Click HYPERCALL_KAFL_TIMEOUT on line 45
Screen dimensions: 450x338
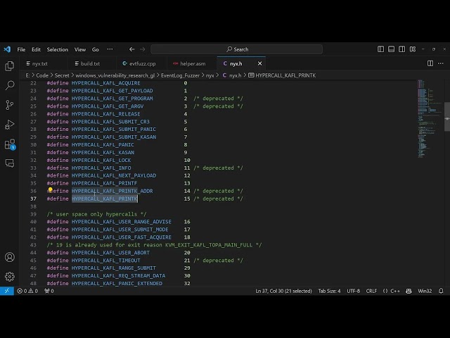105,260
